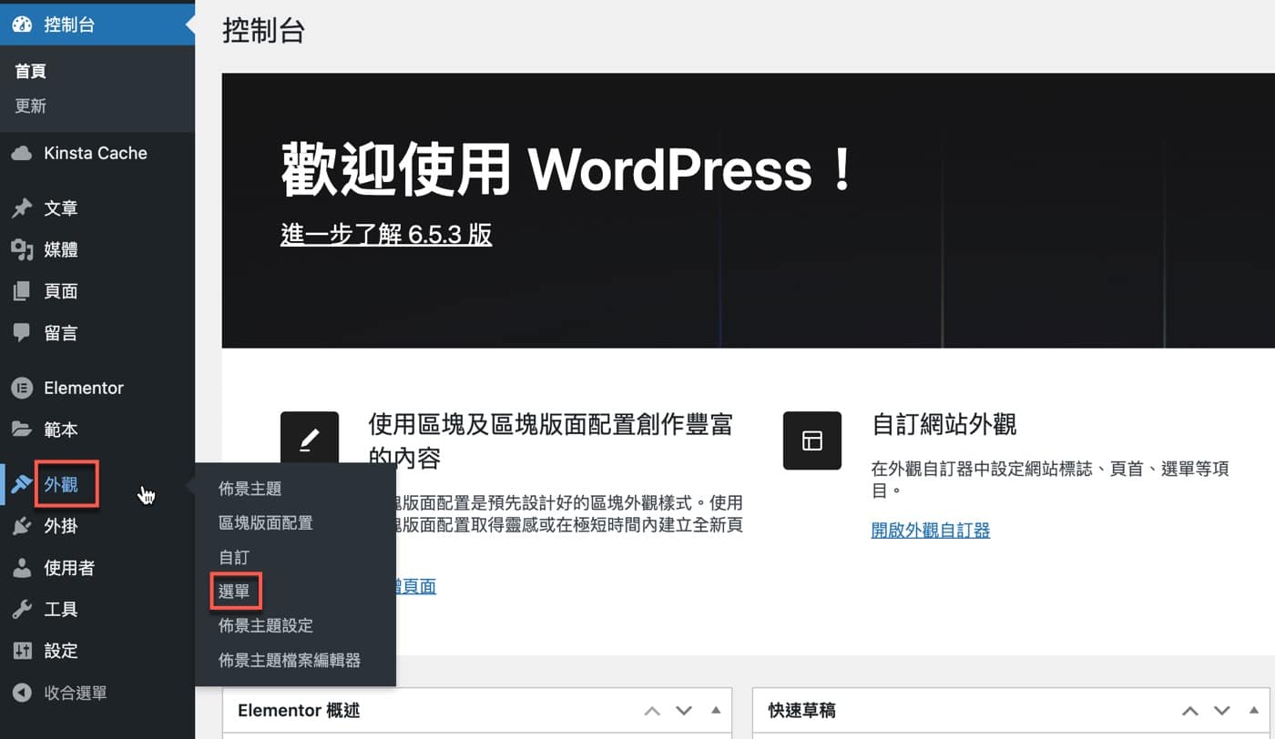Screen dimensions: 1275x739
Task: Toggle the 快速草稿 panel collapse triangle
Action: click(1253, 711)
